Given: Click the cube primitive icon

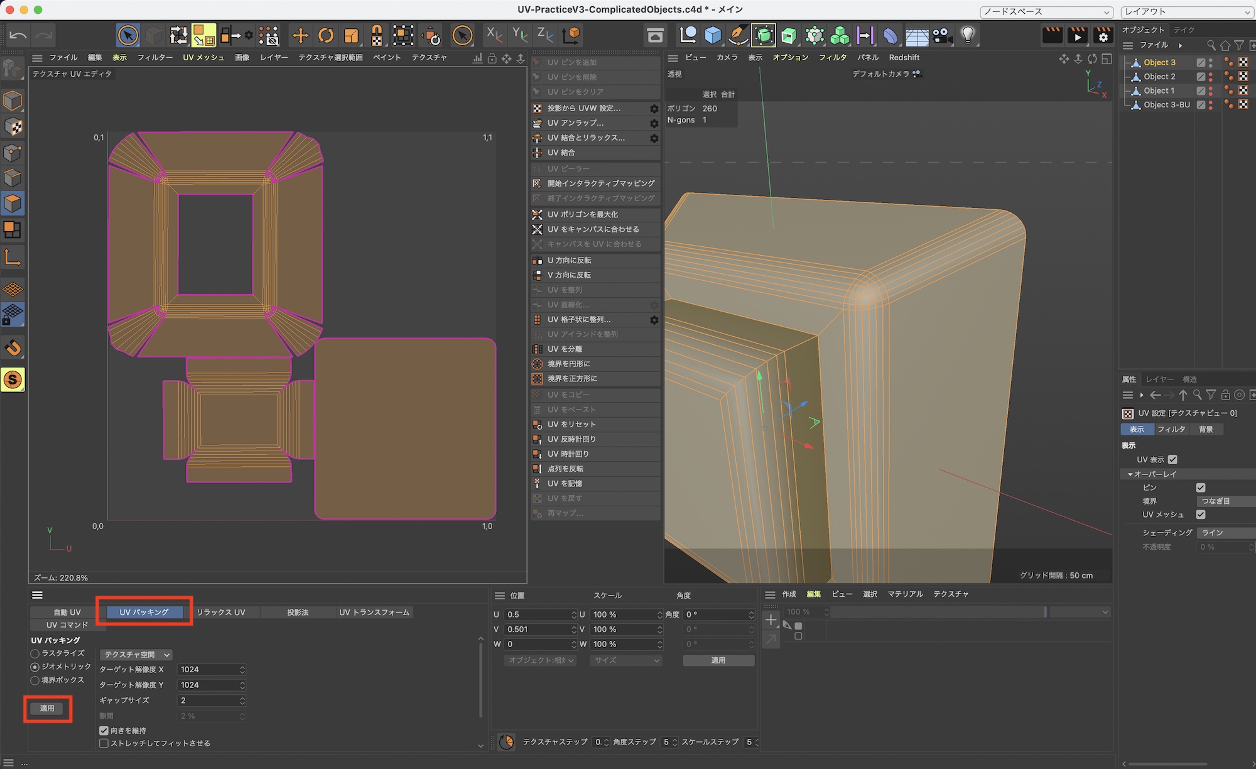Looking at the screenshot, I should click(713, 35).
